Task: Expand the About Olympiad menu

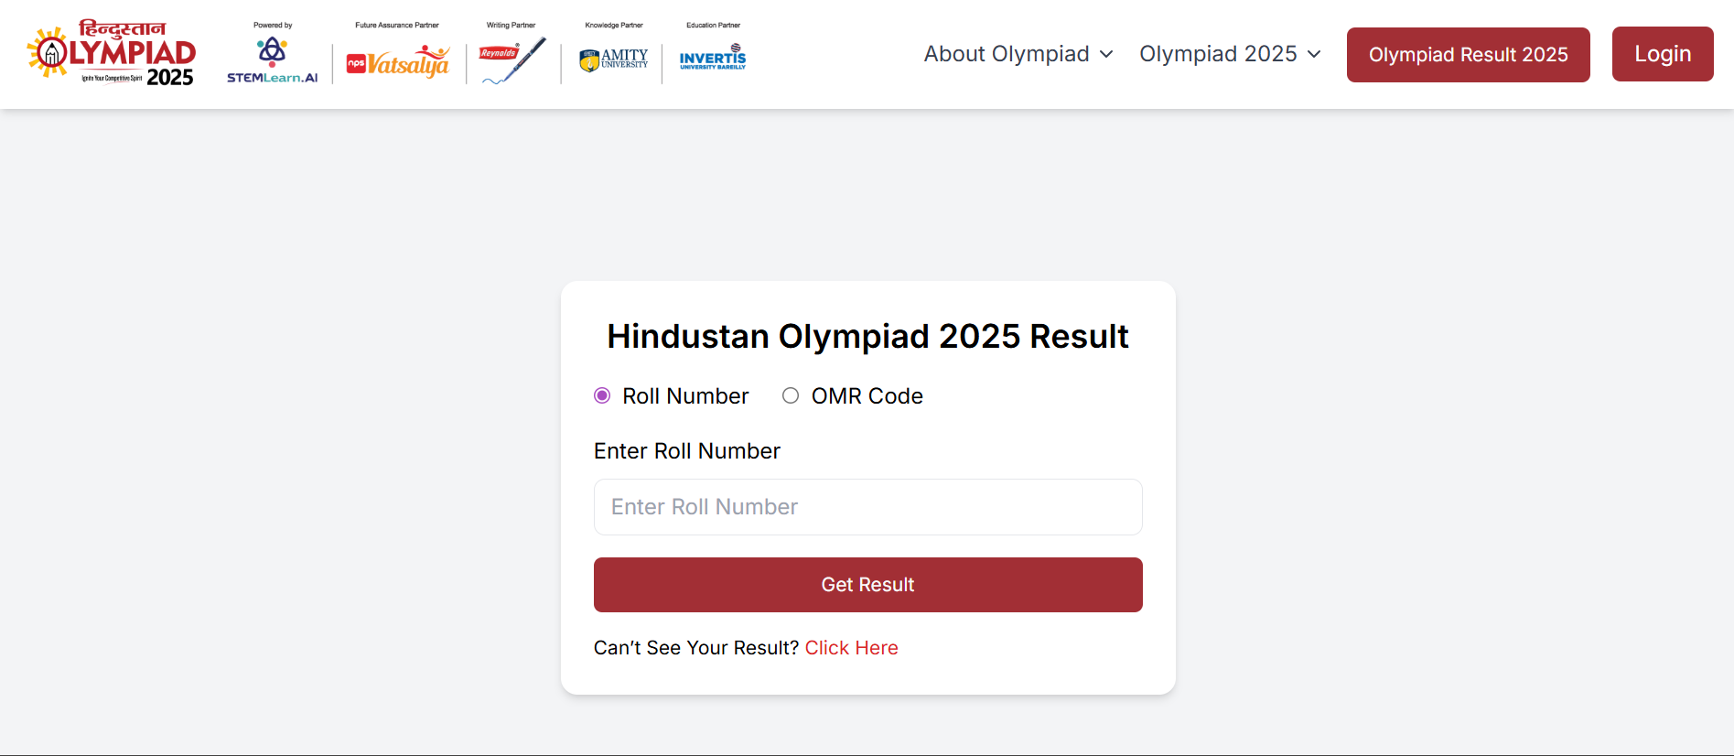Action: [x=1006, y=54]
